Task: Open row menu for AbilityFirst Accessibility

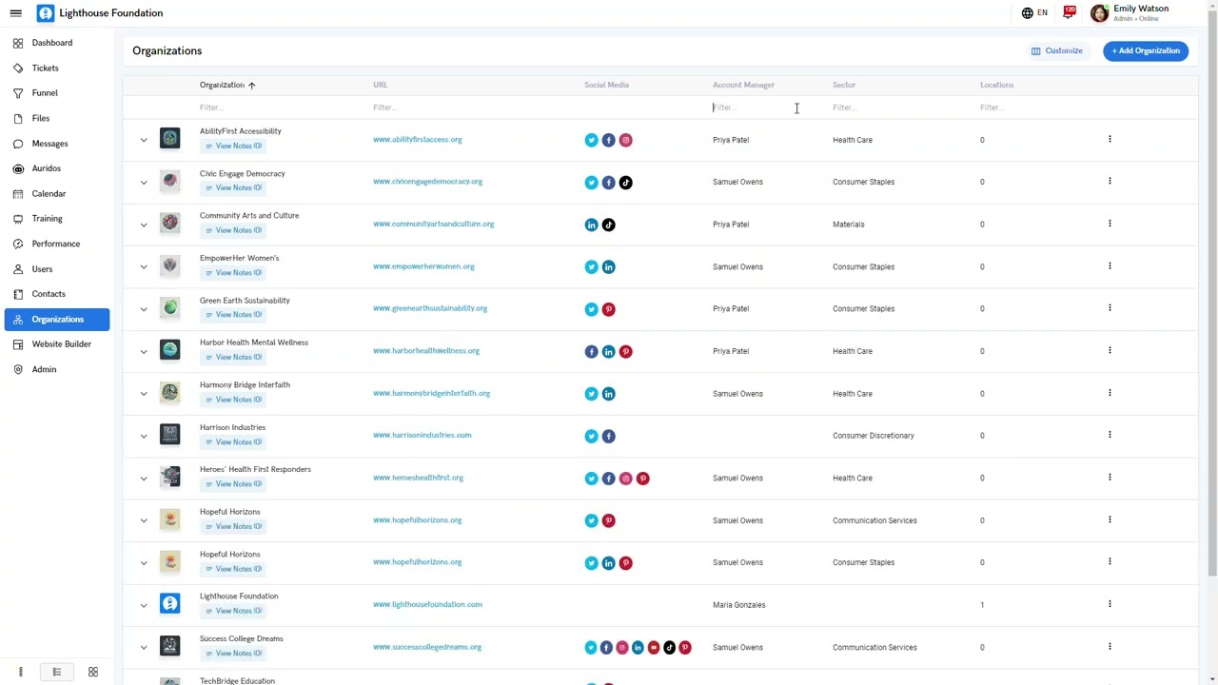Action: click(1110, 139)
